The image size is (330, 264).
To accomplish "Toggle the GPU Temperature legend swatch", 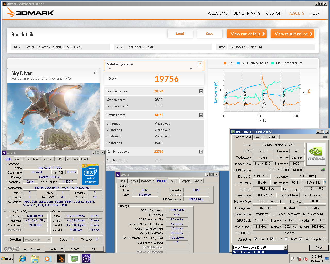I will 238,63.
